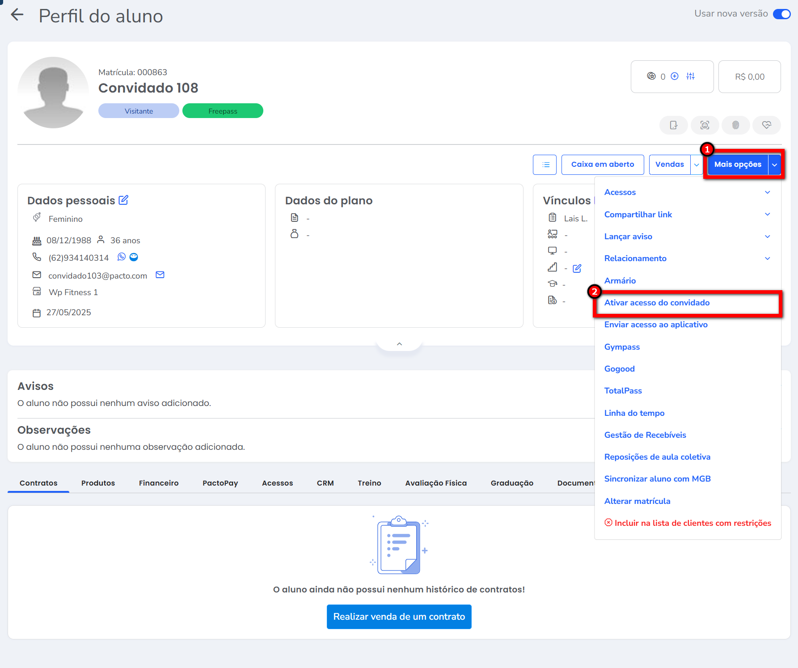
Task: Click Realizar venda de um contrato
Action: (399, 617)
